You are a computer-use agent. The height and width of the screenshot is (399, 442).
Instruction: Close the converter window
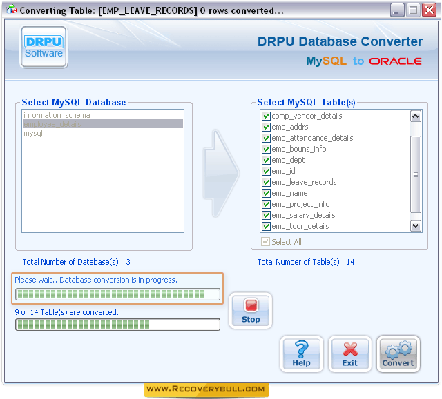tap(429, 10)
